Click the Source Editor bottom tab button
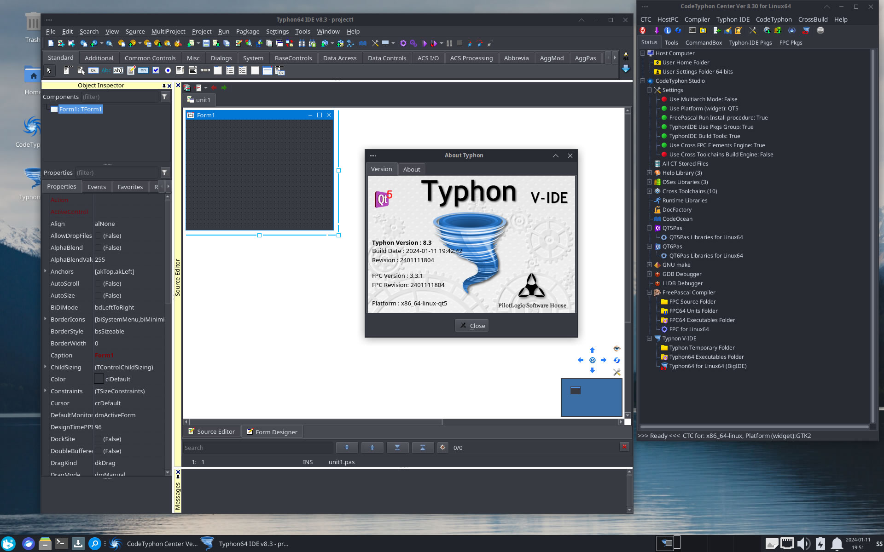The width and height of the screenshot is (884, 552). click(x=211, y=431)
